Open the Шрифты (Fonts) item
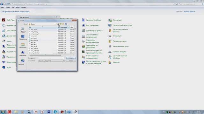This screenshot has height=114, width=204. tap(114, 62)
